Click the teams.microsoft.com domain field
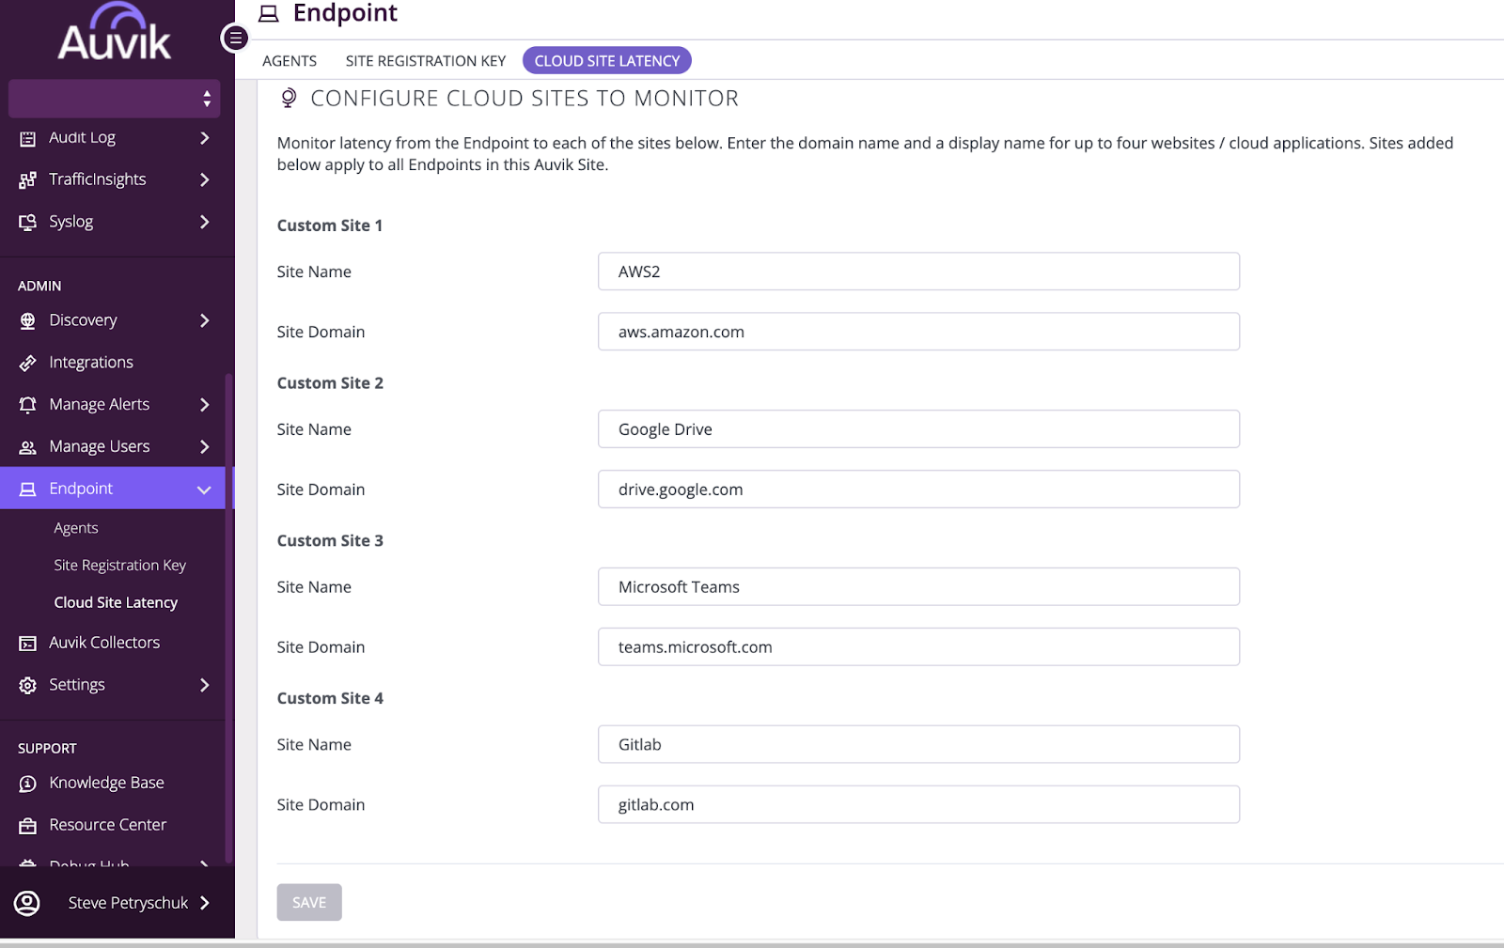The width and height of the screenshot is (1504, 948). pos(918,647)
